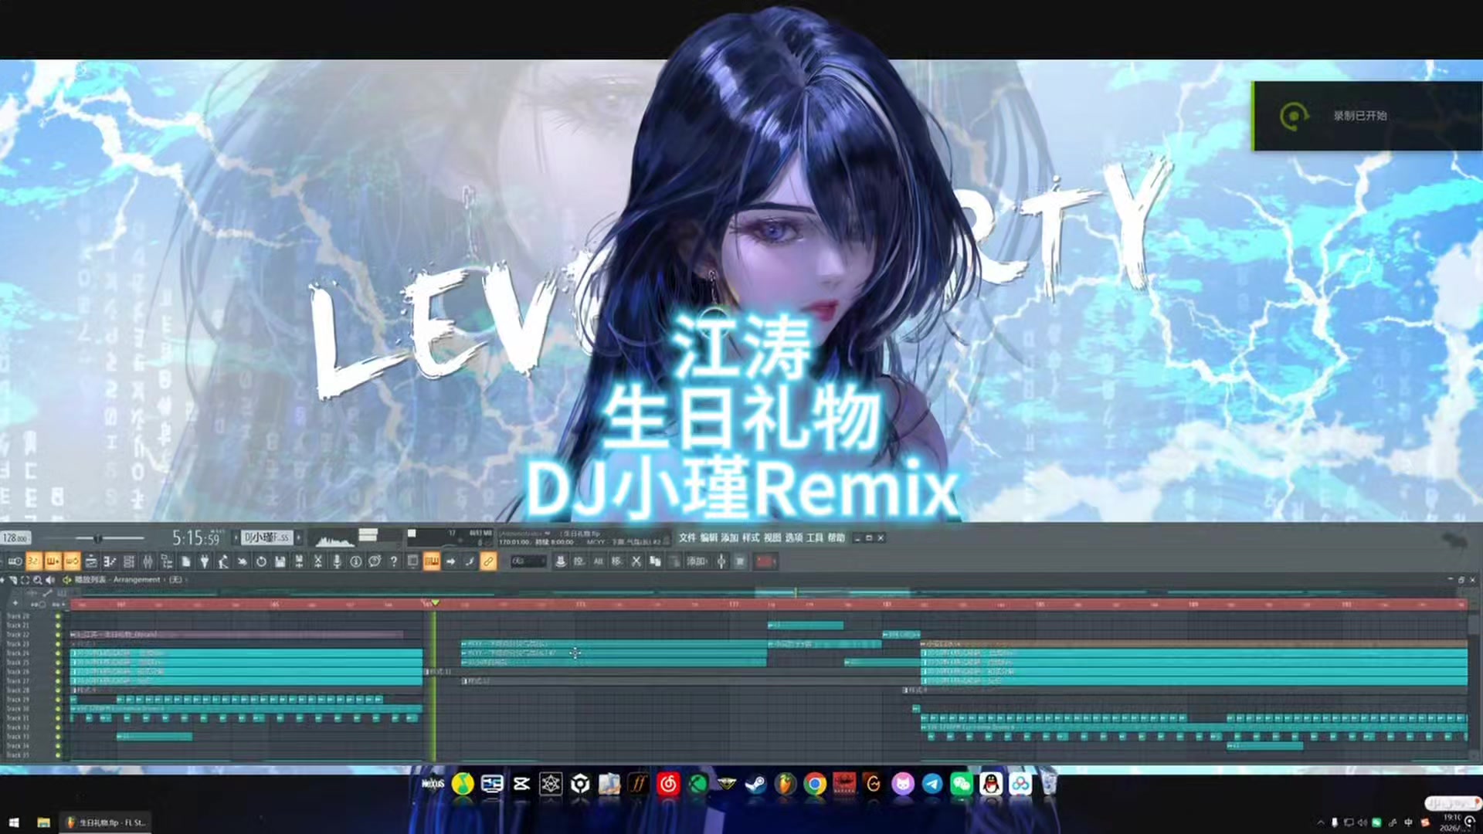Open FL Studio fruit icon in dock

(x=785, y=785)
